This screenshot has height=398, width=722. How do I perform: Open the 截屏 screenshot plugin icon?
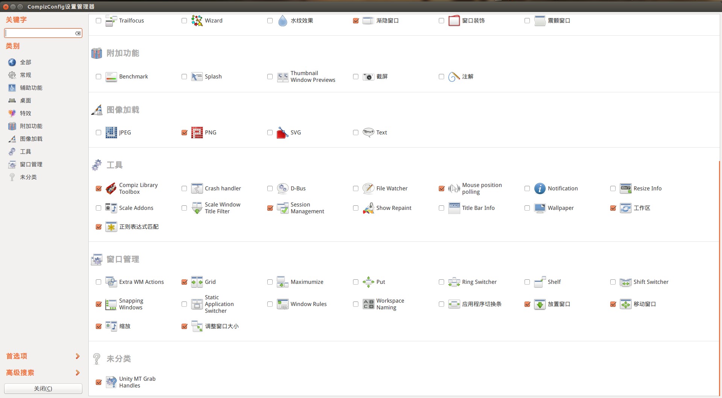click(x=369, y=77)
